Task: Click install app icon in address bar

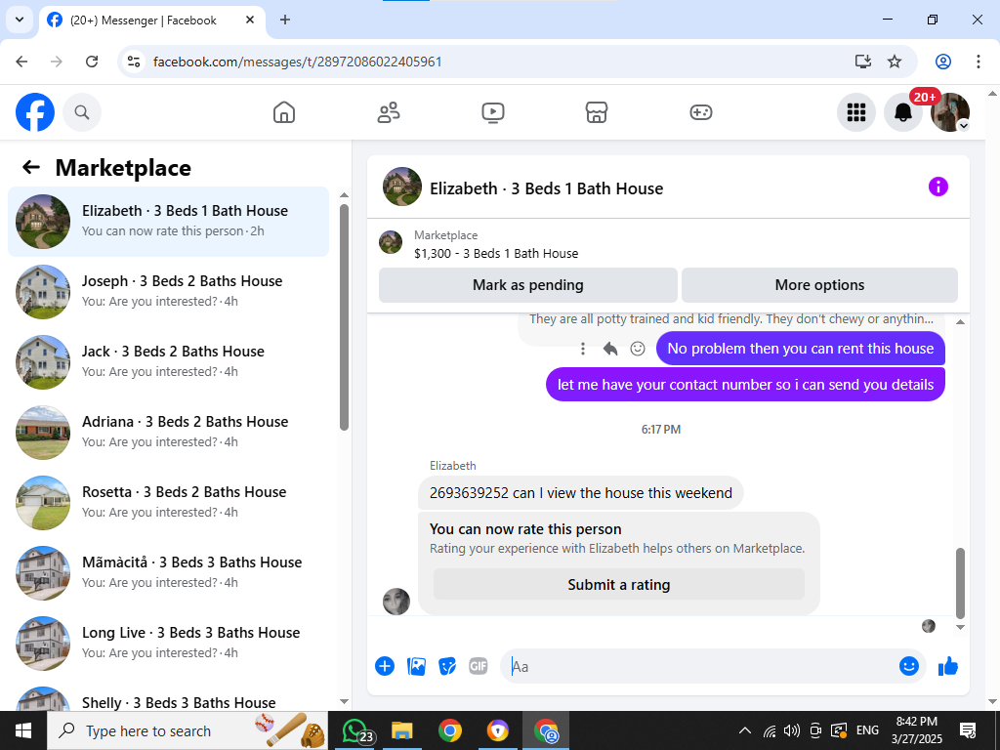Action: [x=863, y=62]
